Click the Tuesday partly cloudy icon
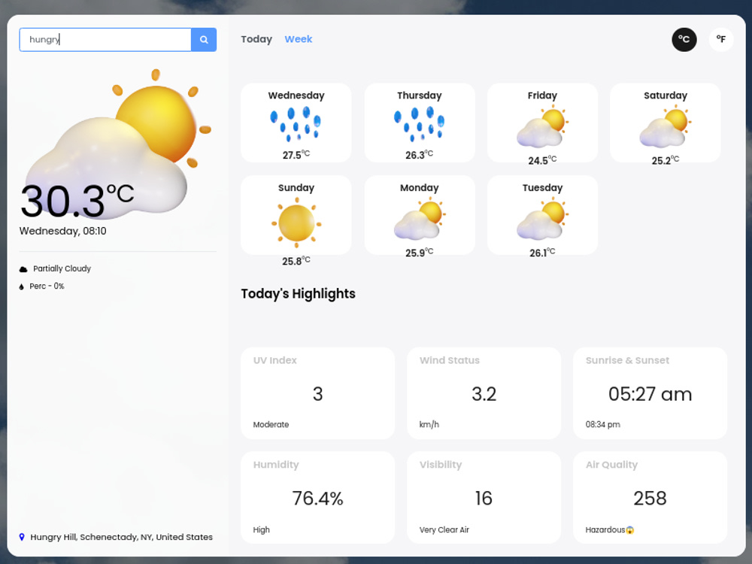 542,218
